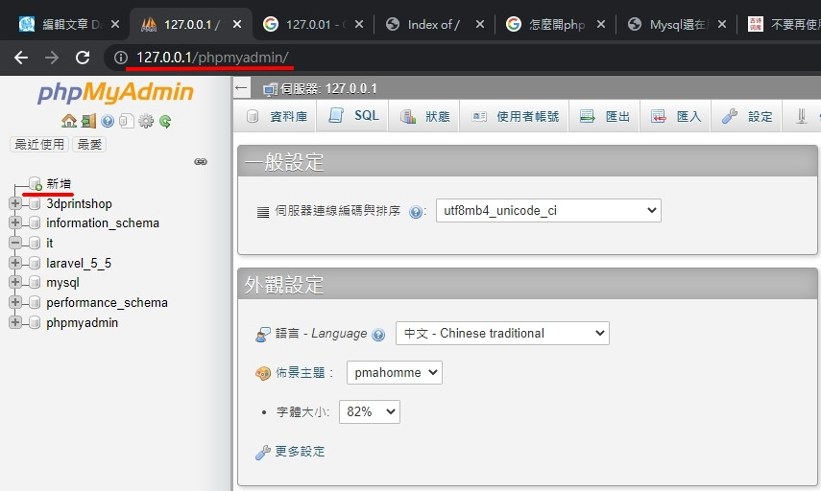Reload the browser page
This screenshot has width=821, height=491.
pos(83,58)
